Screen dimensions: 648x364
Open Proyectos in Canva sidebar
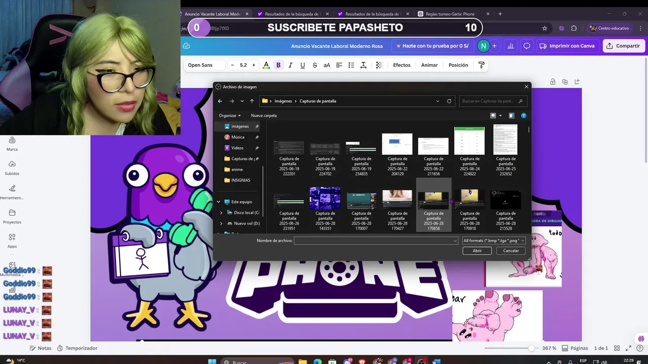click(x=12, y=216)
